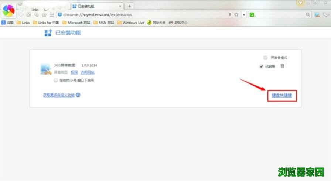
Task: Uncheck the 已启用 checkbox
Action: point(262,66)
